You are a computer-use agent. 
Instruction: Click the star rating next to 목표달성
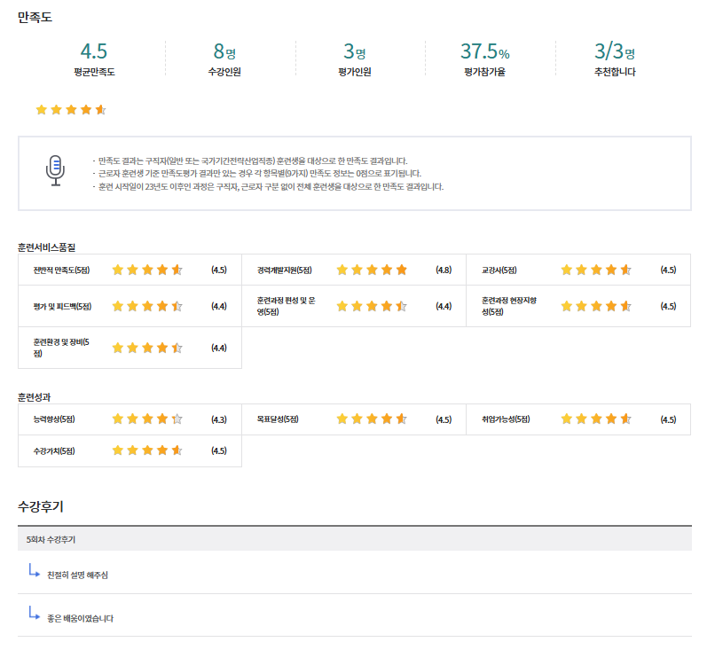coord(372,419)
